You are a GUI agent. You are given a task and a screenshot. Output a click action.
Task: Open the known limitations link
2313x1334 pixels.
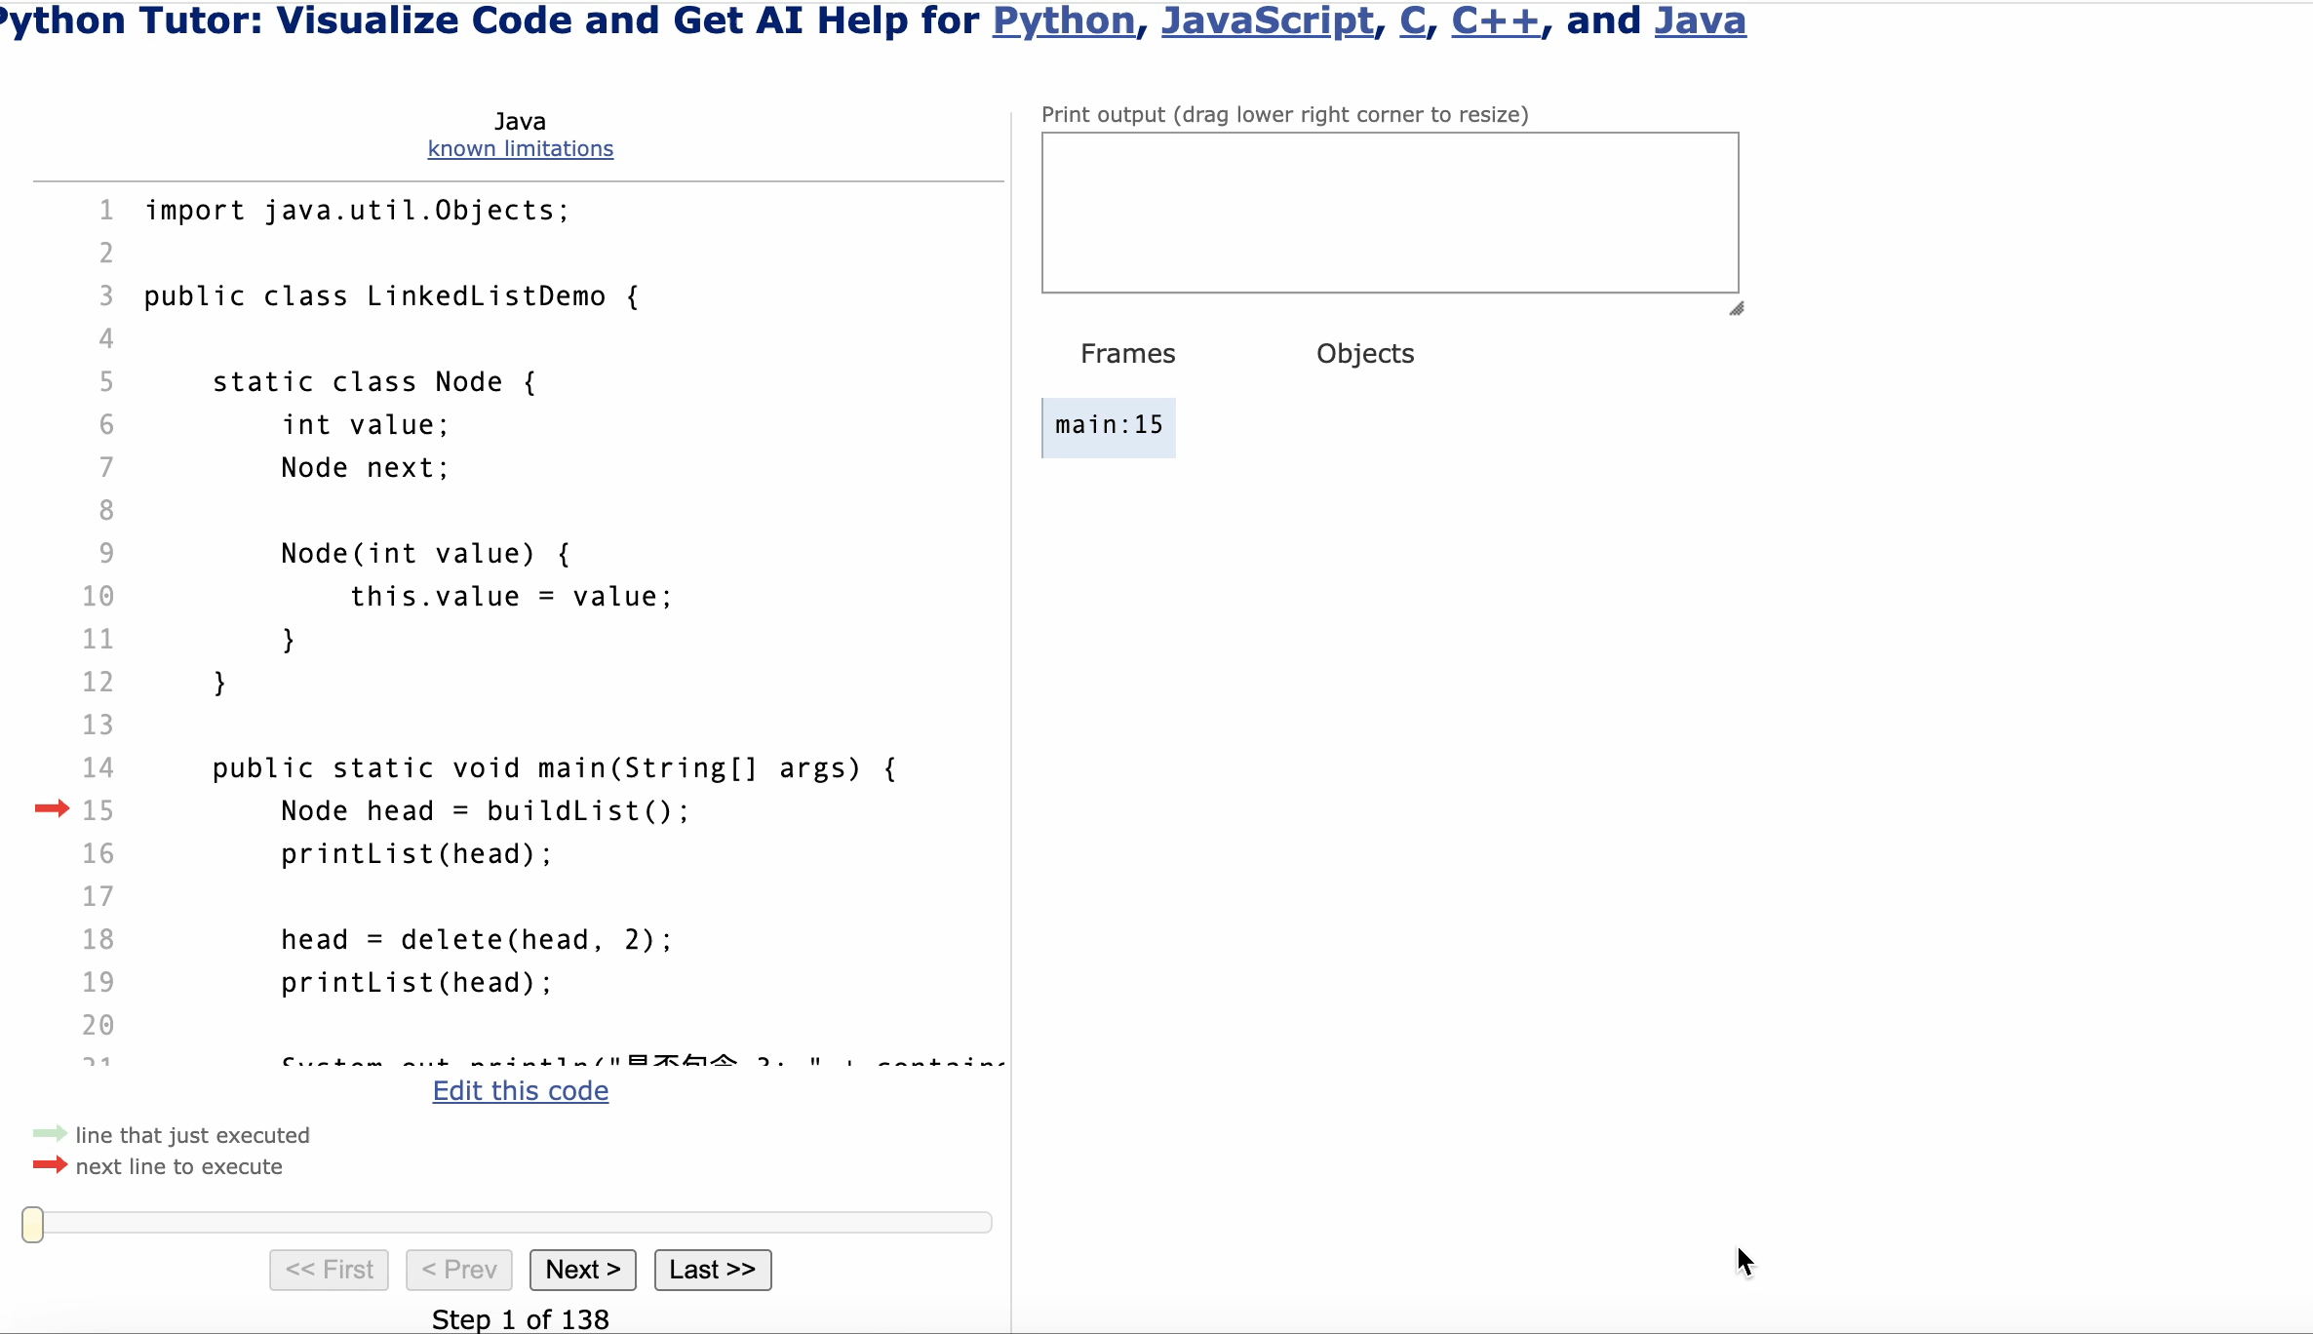[x=520, y=149]
